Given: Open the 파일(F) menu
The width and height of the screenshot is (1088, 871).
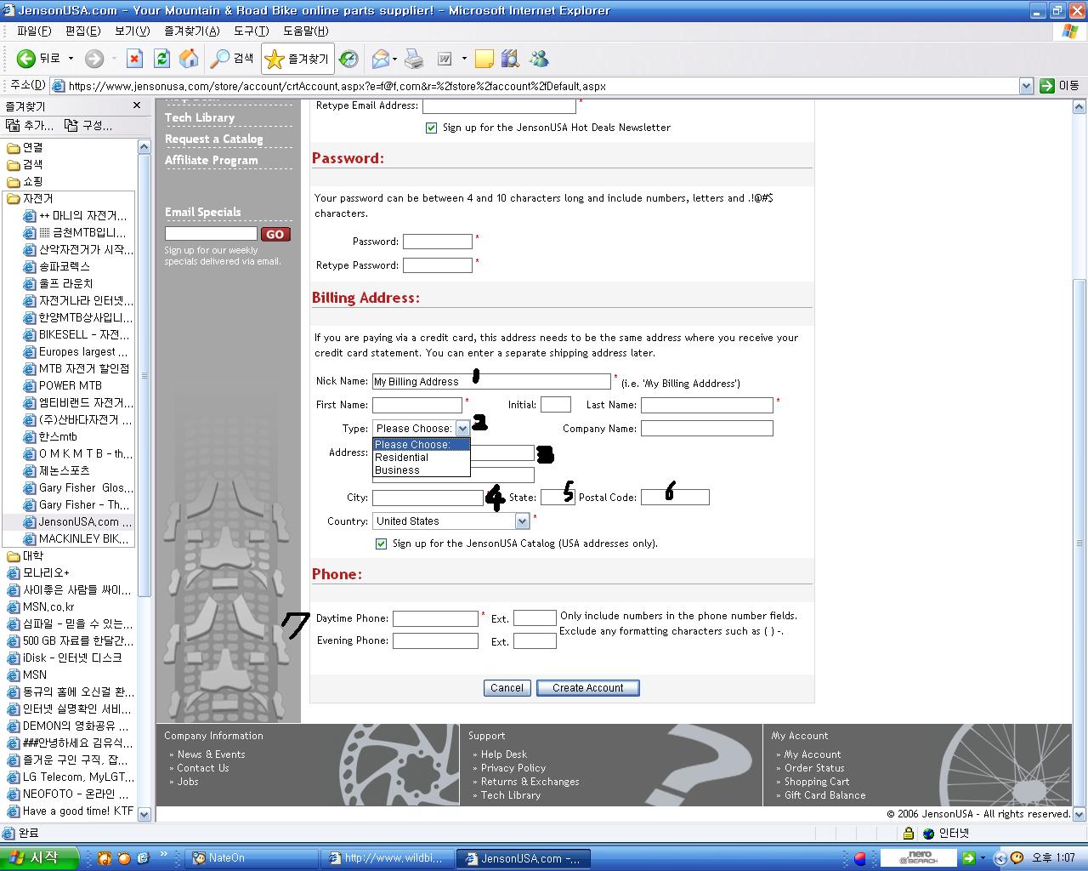Looking at the screenshot, I should click(34, 31).
